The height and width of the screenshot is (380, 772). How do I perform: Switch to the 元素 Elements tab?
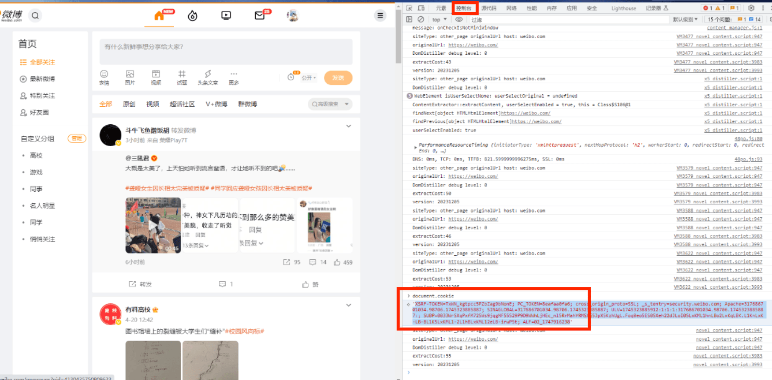441,8
